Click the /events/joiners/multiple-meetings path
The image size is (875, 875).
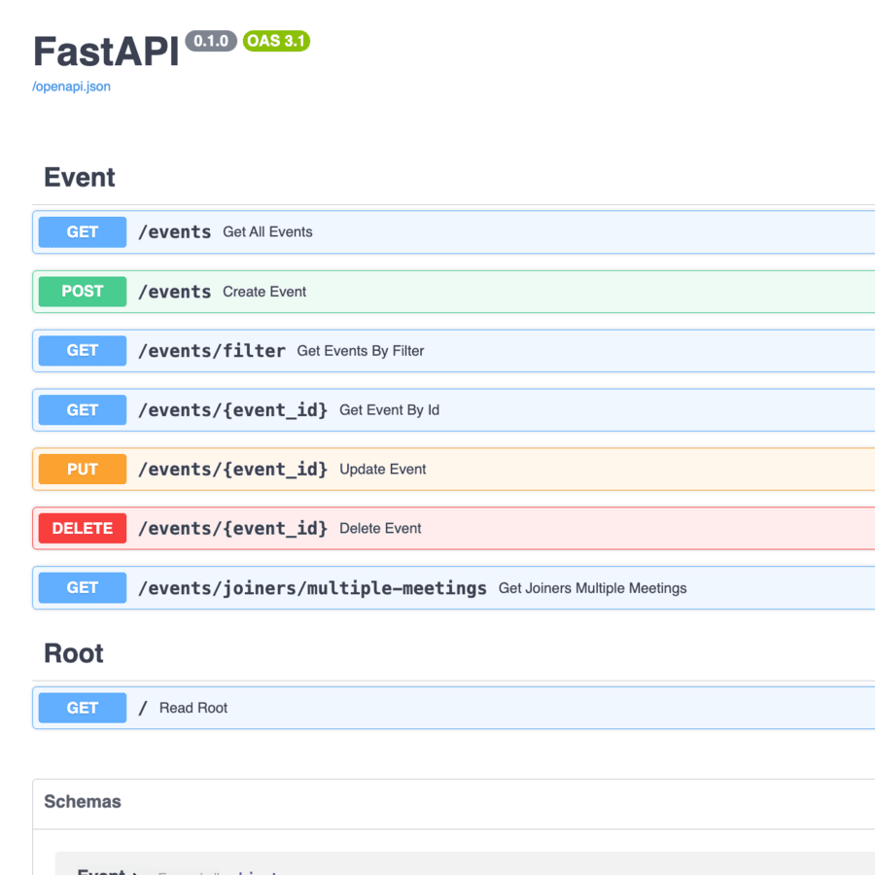point(312,588)
